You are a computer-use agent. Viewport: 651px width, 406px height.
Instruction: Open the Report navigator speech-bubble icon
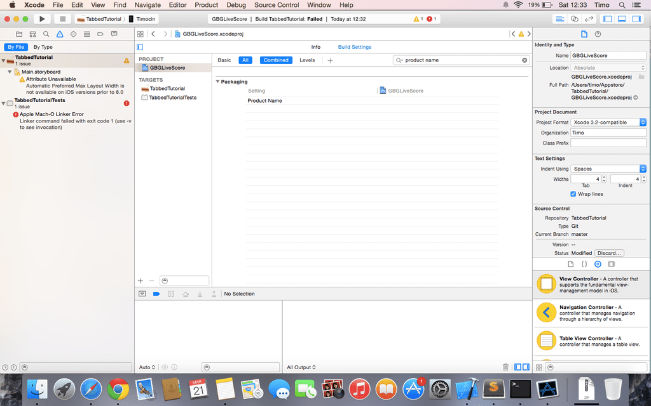[x=114, y=34]
